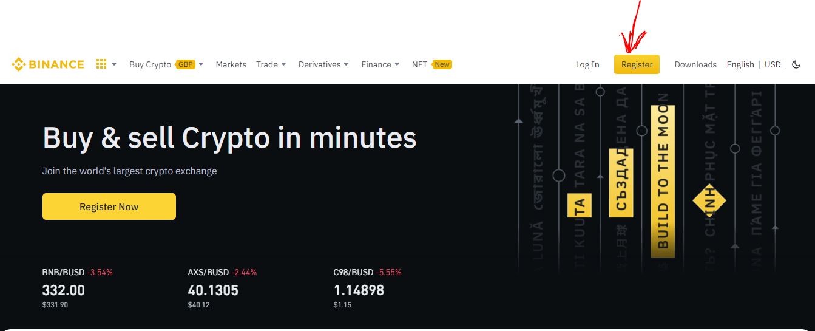Click the $331.90 value
The height and width of the screenshot is (331, 815).
point(55,305)
